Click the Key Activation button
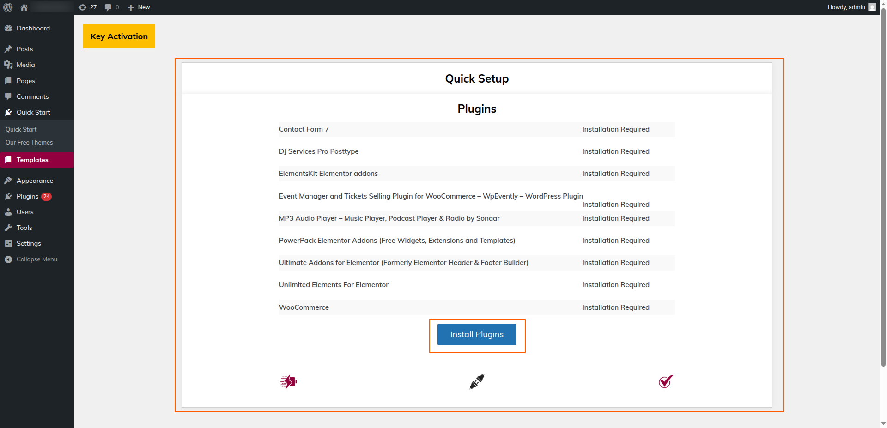This screenshot has width=887, height=428. point(119,36)
